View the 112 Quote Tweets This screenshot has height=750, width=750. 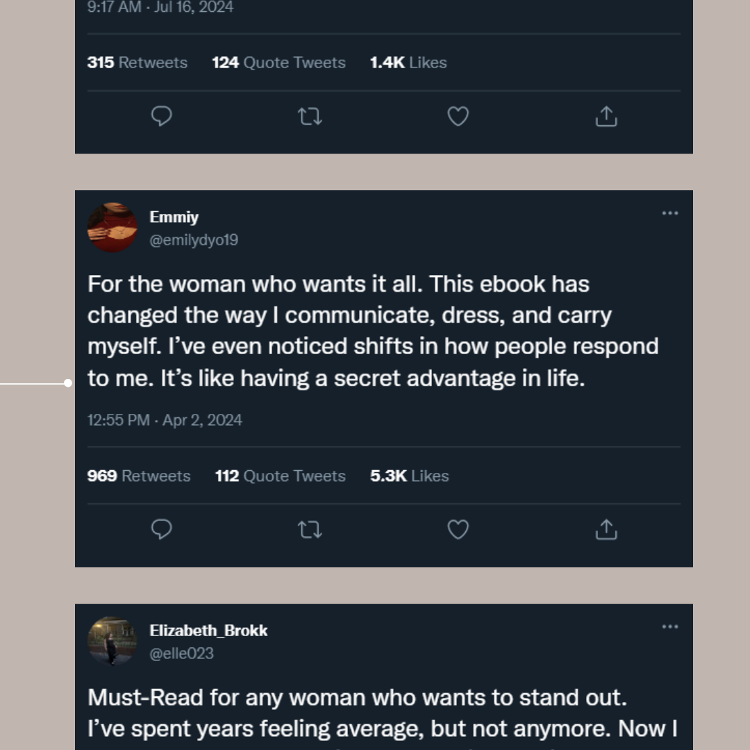coord(280,476)
